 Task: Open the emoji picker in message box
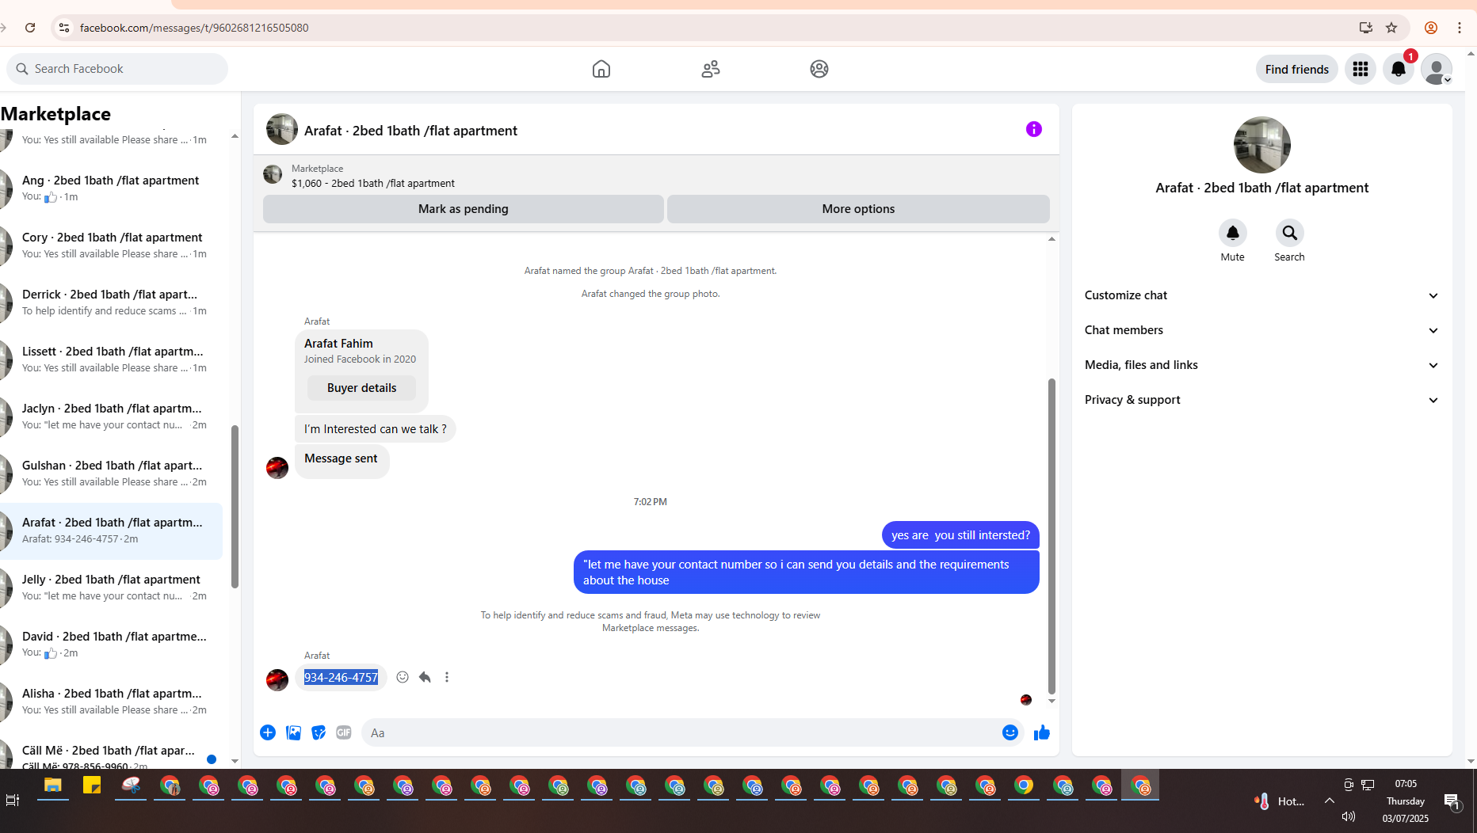point(1009,732)
